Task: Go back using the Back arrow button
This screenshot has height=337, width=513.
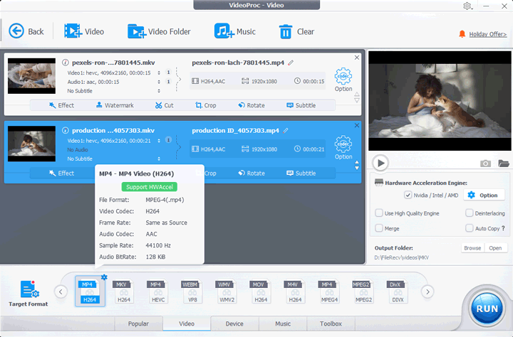Action: tap(26, 31)
